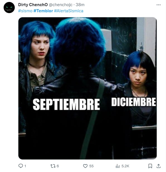
Task: Open the meme image in the tweet
Action: coord(87,88)
